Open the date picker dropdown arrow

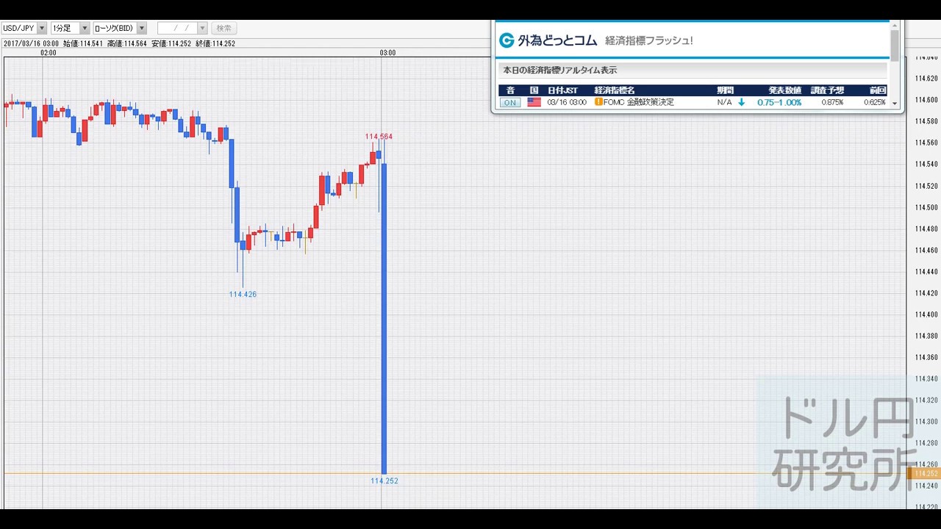point(202,28)
